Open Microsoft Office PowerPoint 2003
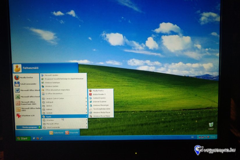 coord(27,103)
